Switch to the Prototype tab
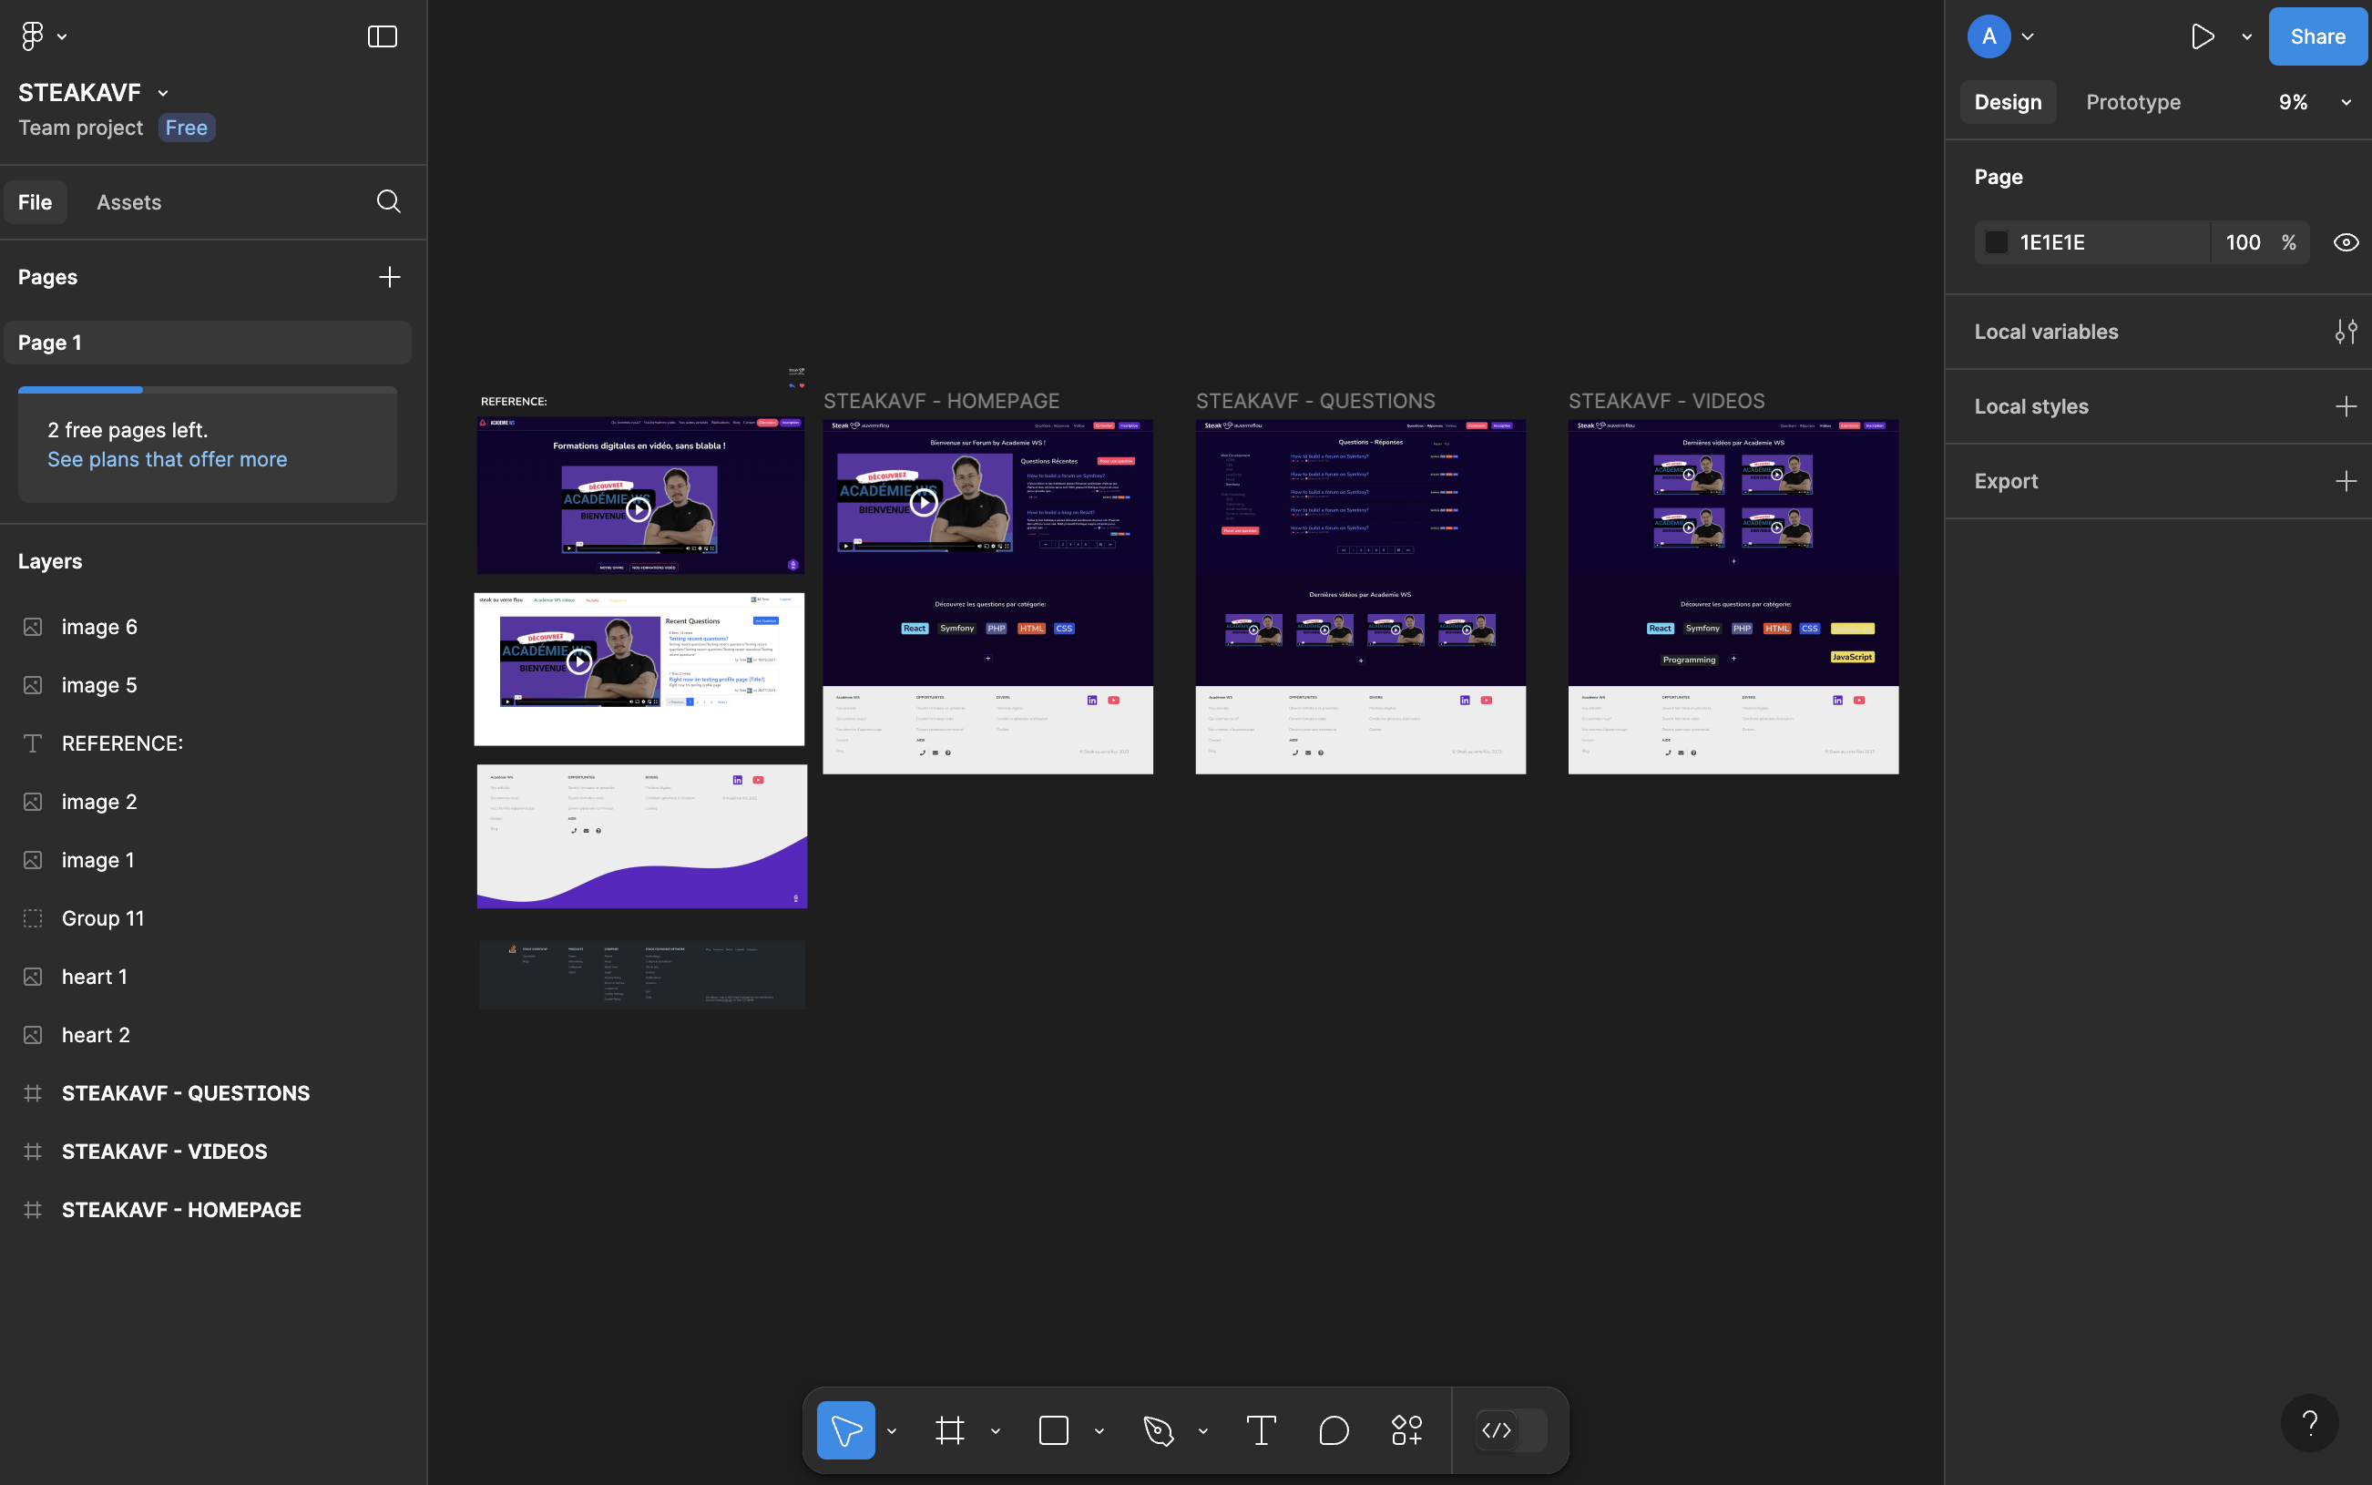This screenshot has height=1485, width=2372. pos(2132,101)
